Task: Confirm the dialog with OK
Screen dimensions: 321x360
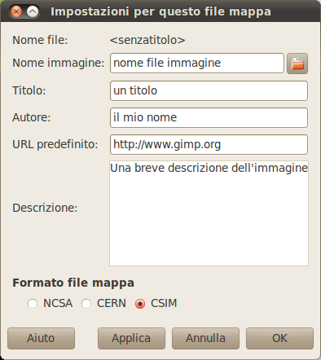Action: [279, 338]
